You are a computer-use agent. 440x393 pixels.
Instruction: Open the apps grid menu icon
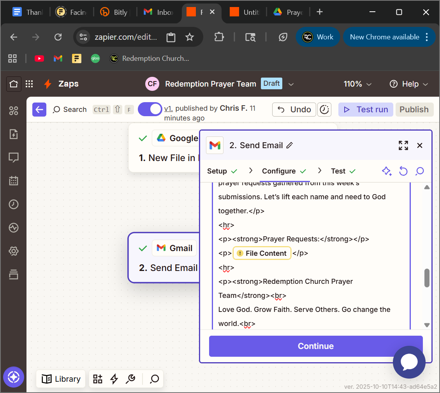pos(29,84)
